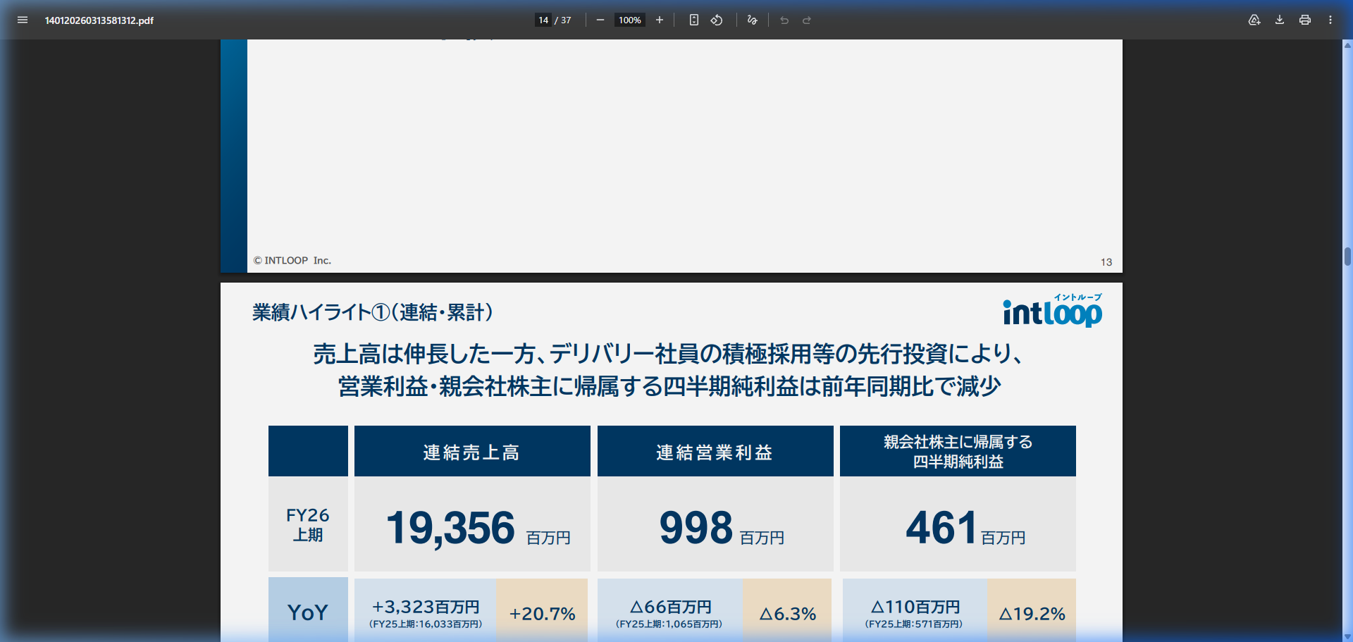
Task: Open the more options menu
Action: click(1330, 20)
